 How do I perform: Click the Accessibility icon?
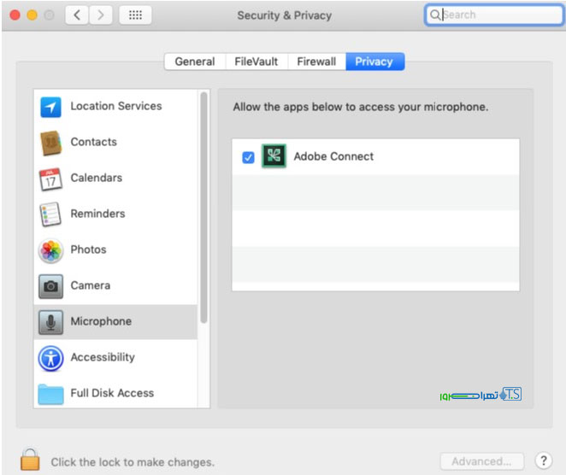51,358
